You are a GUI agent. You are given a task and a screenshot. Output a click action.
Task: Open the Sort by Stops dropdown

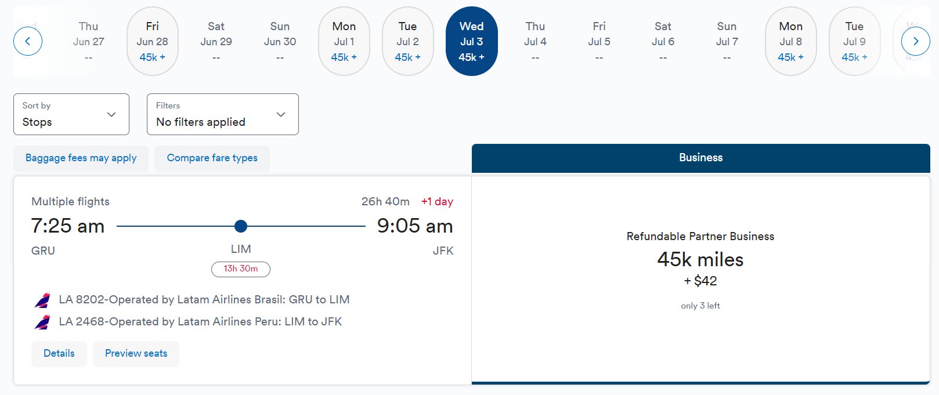(x=71, y=114)
